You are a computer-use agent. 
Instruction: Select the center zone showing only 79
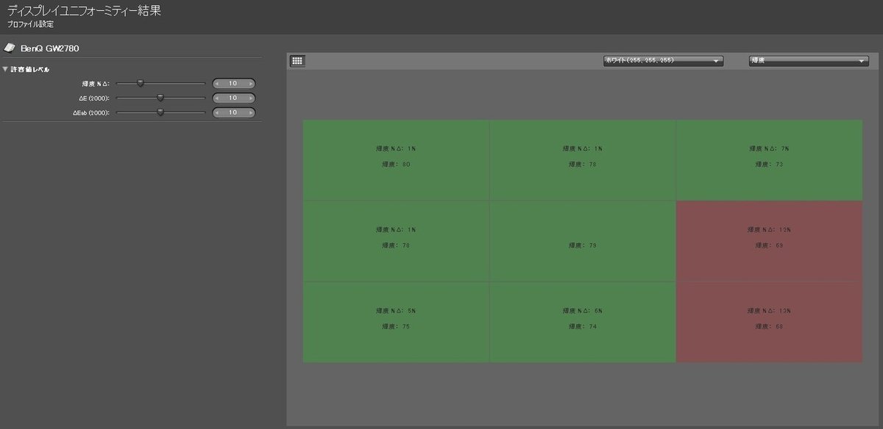click(x=583, y=241)
